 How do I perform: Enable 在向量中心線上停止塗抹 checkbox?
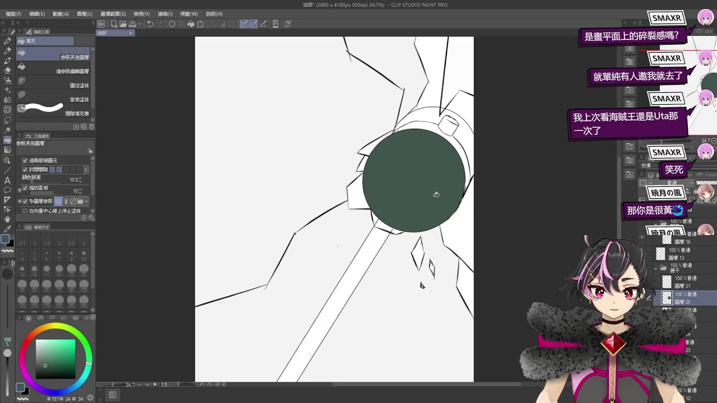[25, 210]
